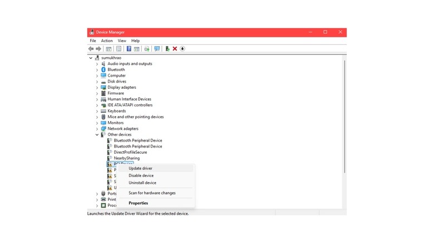Click the Bluetooth category icon
434x243 pixels.
tap(103, 70)
